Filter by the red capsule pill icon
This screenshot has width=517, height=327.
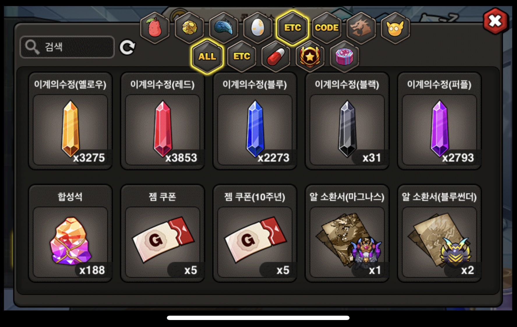276,56
